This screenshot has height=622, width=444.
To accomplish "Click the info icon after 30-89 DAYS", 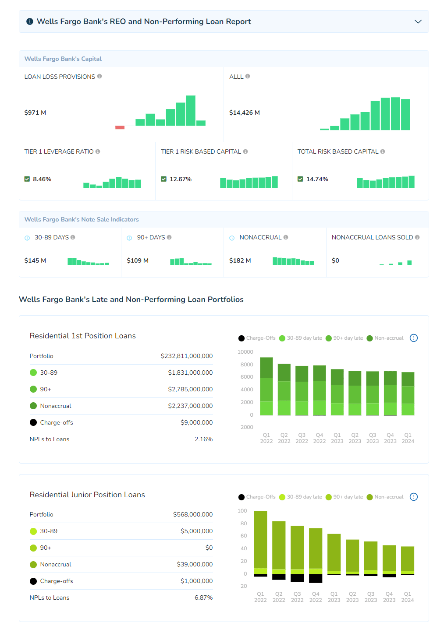I will [x=73, y=237].
